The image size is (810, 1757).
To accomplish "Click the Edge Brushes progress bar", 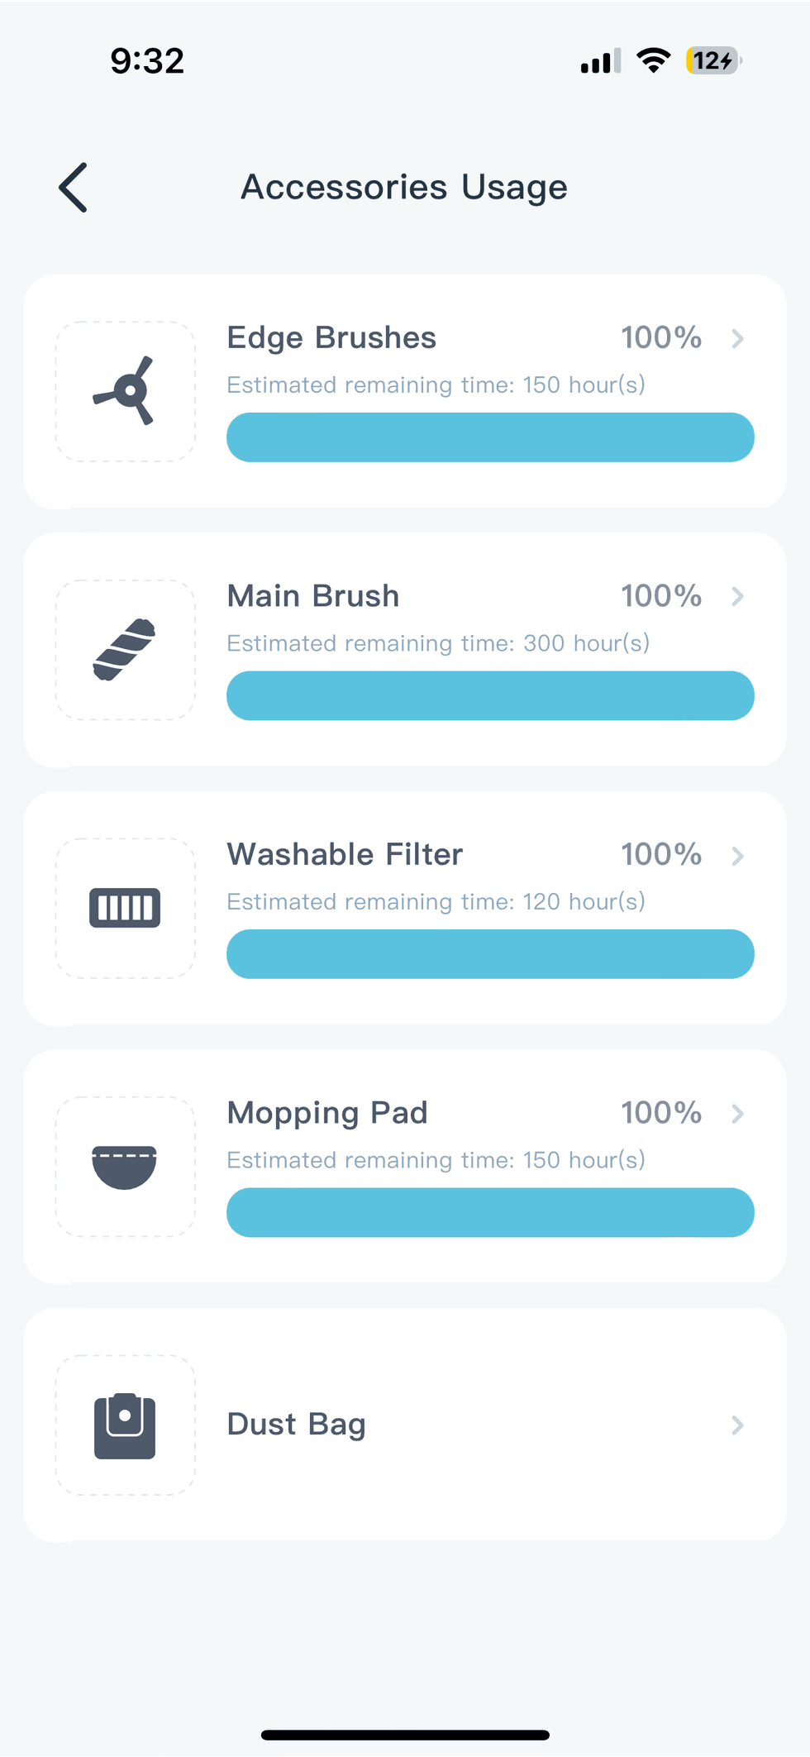I will 490,437.
